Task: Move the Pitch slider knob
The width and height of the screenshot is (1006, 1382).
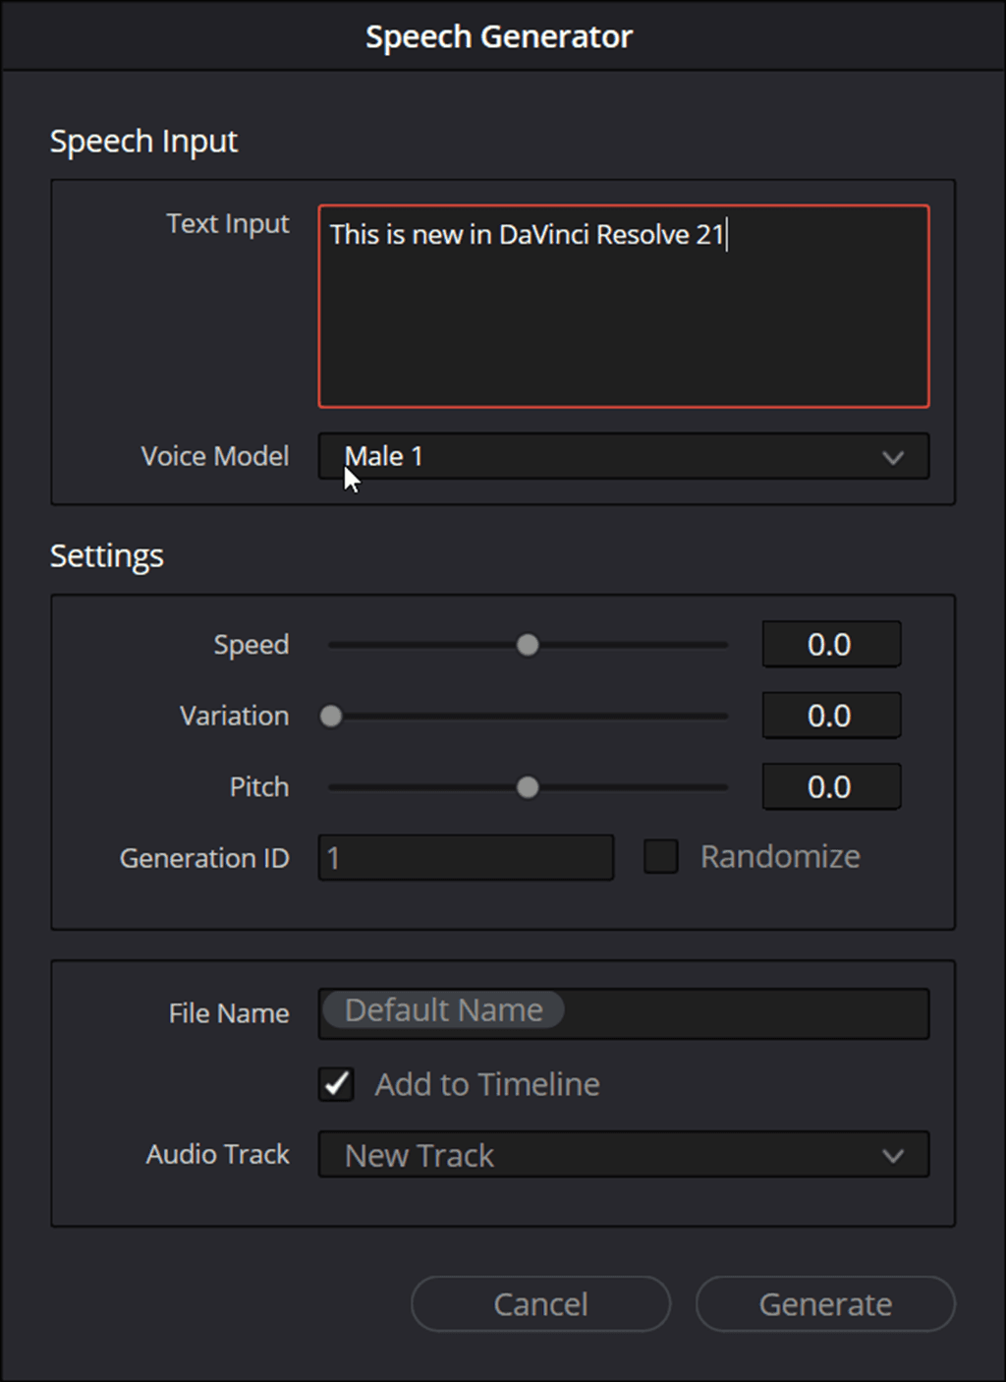Action: 528,786
